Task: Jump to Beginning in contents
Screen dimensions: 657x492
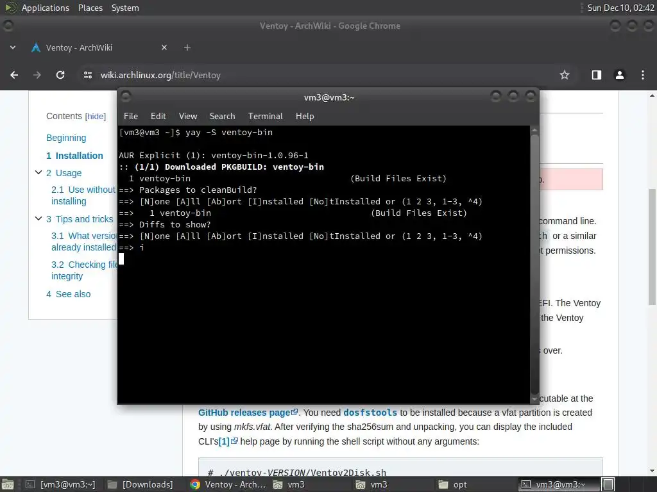Action: coord(66,138)
